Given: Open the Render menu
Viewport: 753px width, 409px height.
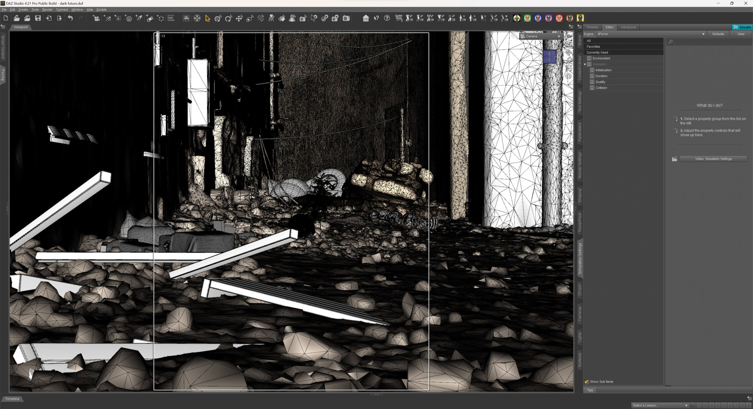Looking at the screenshot, I should [47, 10].
